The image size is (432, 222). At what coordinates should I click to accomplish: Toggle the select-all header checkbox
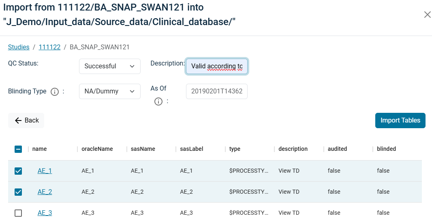point(18,149)
